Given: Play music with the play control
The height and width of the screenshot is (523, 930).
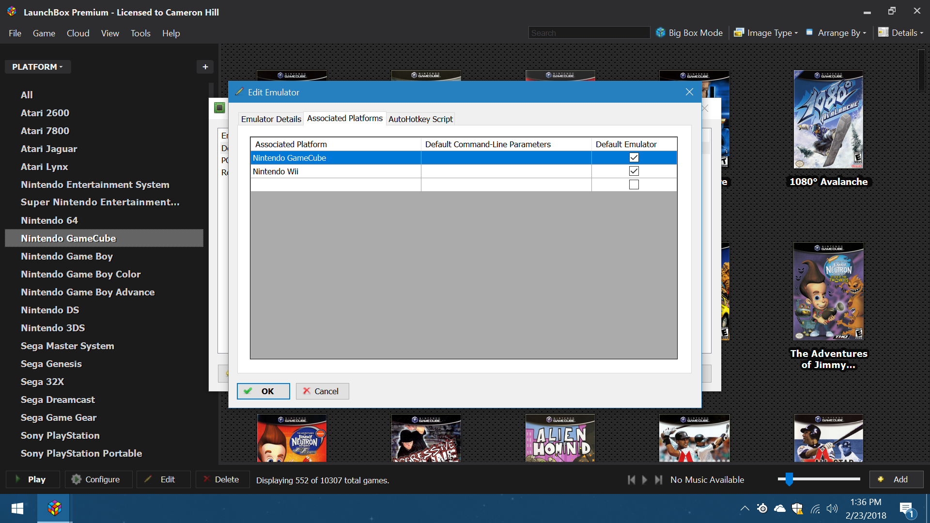Looking at the screenshot, I should pyautogui.click(x=645, y=479).
